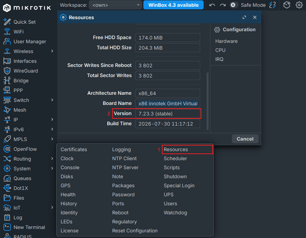
Task: Open Scheduler menu entry
Action: pos(175,158)
